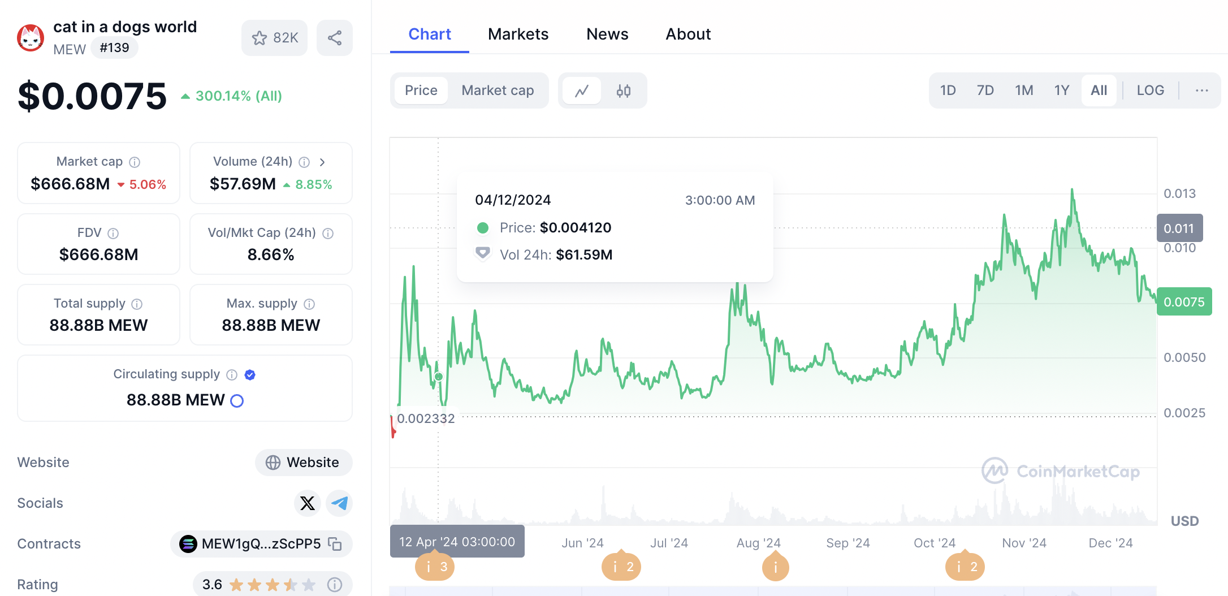The width and height of the screenshot is (1228, 596).
Task: Click the $0.0075 price heading
Action: 92,96
